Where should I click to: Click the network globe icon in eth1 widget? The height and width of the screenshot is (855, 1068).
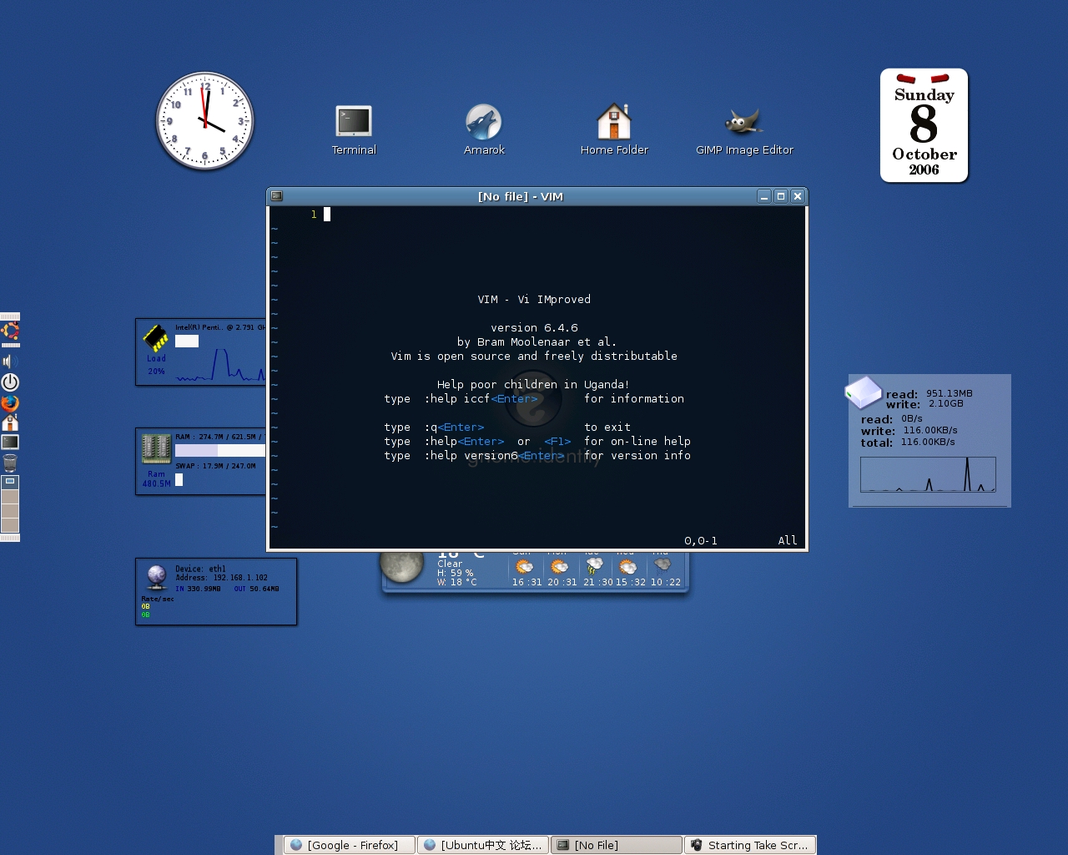pos(157,577)
